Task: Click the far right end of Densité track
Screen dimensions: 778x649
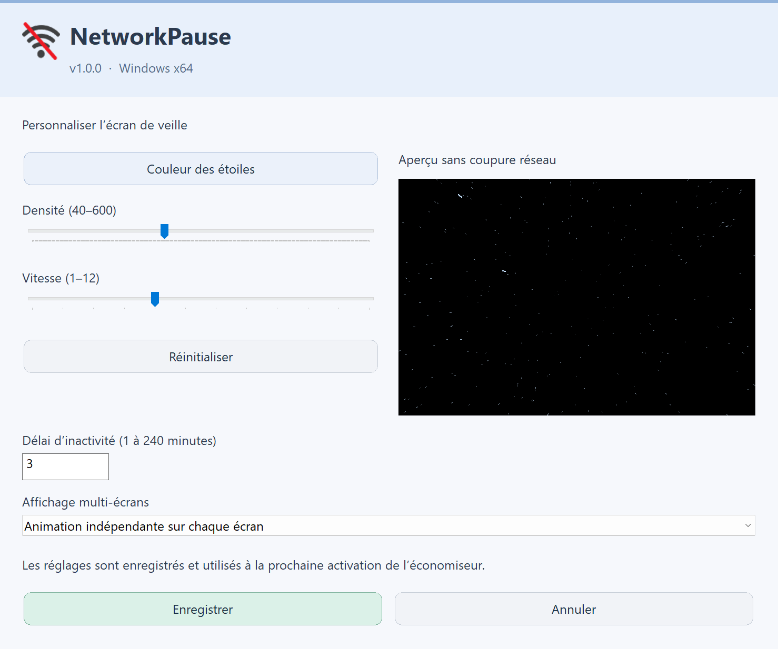Action: coord(371,231)
